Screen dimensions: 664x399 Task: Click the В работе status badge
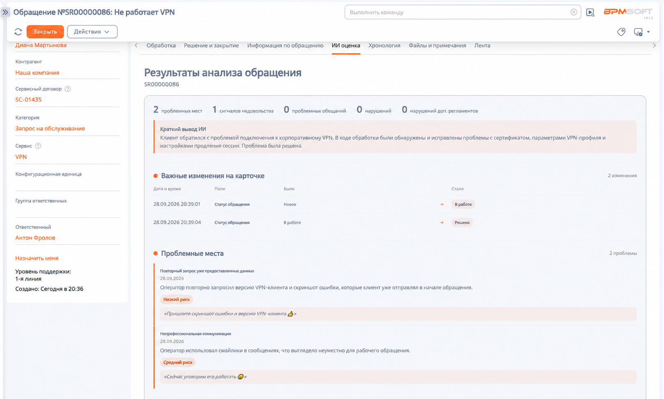point(463,204)
